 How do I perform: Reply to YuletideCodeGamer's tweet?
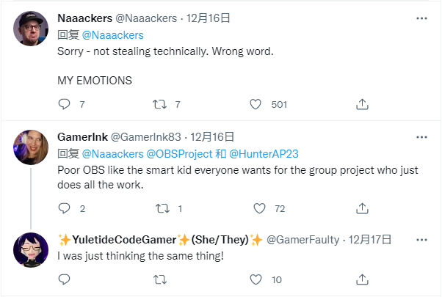pyautogui.click(x=64, y=279)
